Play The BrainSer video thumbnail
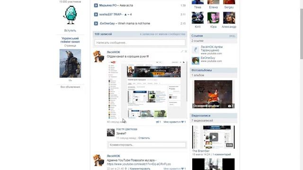 (214, 137)
